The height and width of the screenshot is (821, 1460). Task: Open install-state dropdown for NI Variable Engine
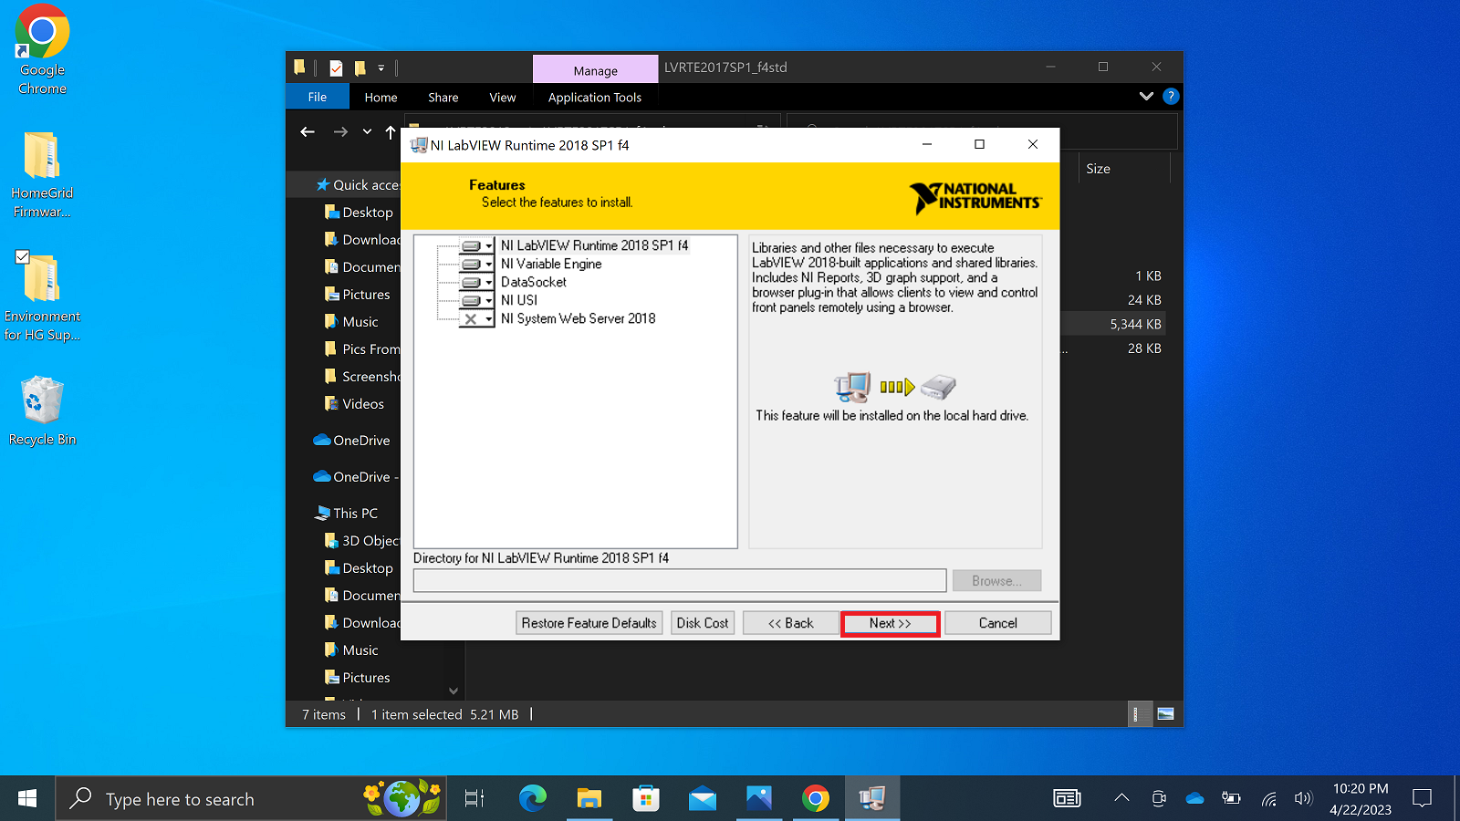(476, 264)
